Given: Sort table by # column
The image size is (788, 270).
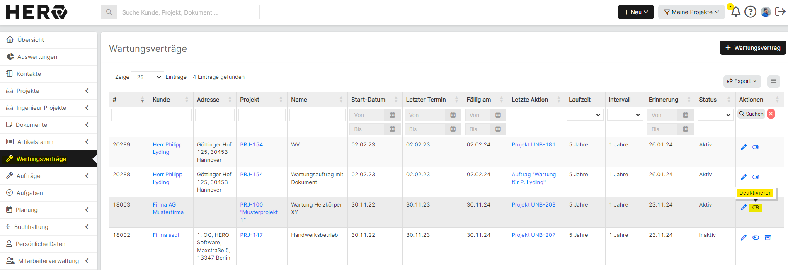Looking at the screenshot, I should (x=129, y=100).
